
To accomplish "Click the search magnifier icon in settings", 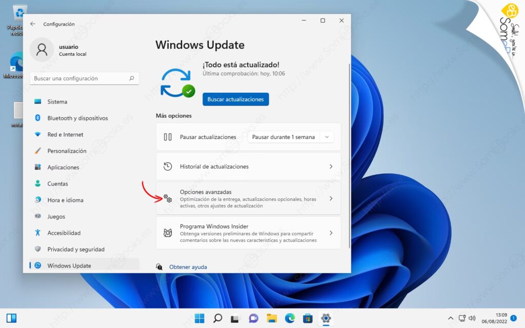I will (x=132, y=78).
